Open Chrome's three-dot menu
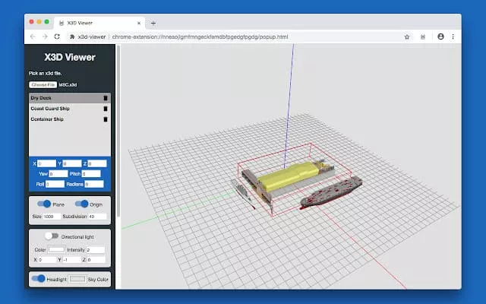This screenshot has height=304, width=486. [x=453, y=36]
